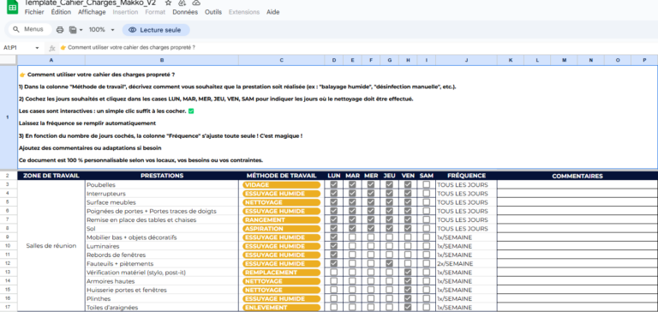Click the PRESTATIONS header cell
This screenshot has height=312, width=658.
point(162,176)
